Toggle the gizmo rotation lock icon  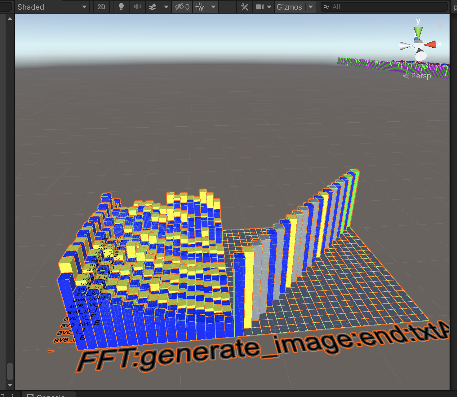(x=440, y=25)
